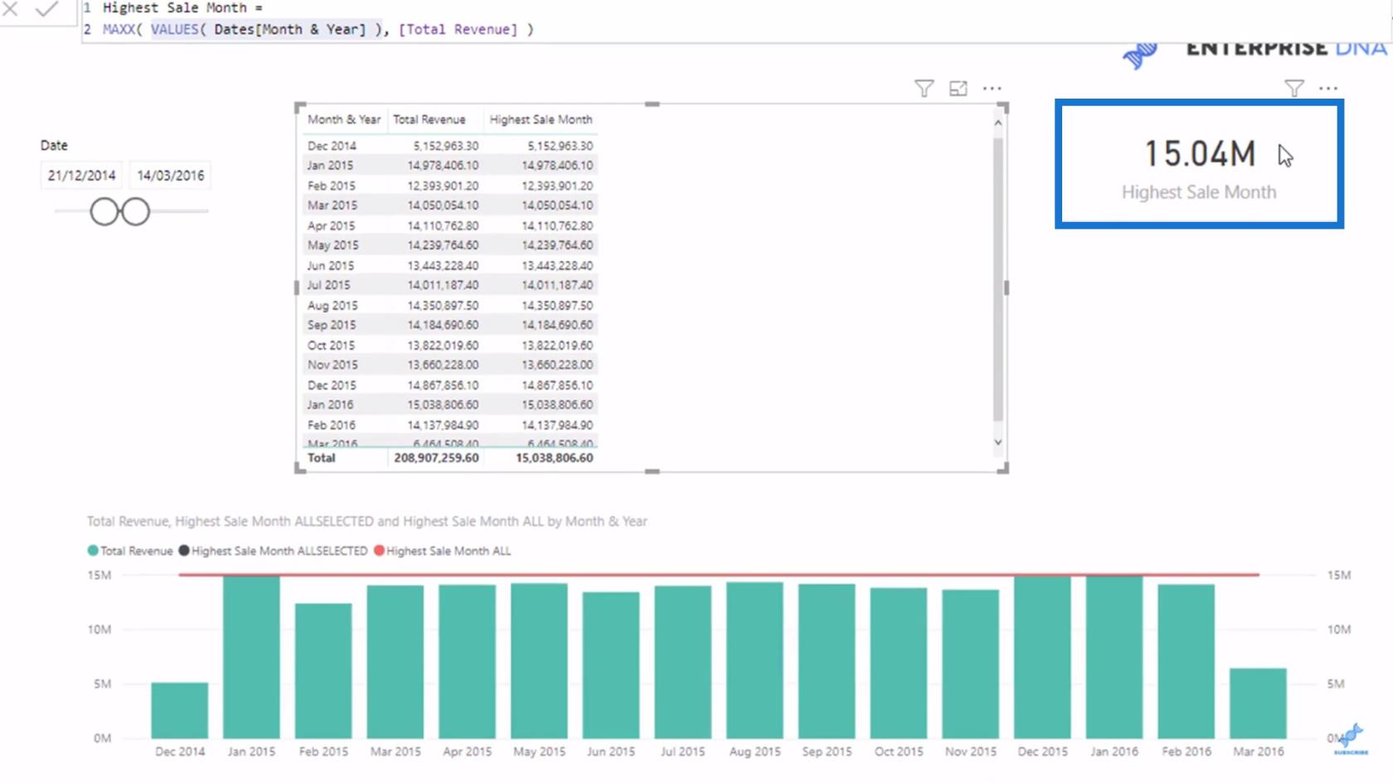Screen dimensions: 1393x783
Task: Toggle Highest Sale Month ALL legend item
Action: pos(443,551)
